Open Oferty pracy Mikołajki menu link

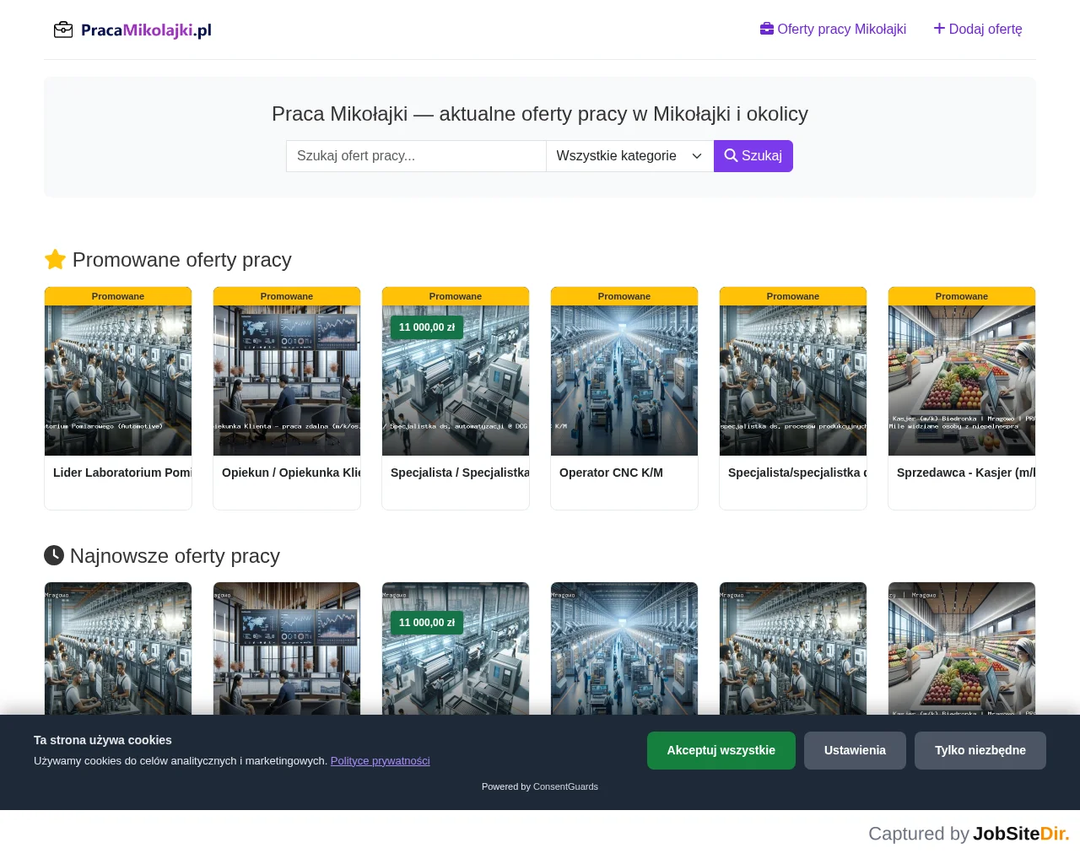[833, 29]
